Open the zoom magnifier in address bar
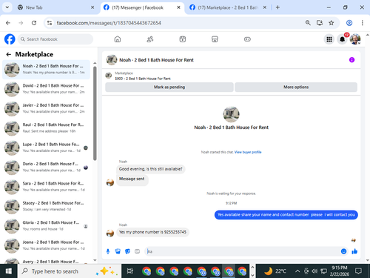The height and width of the screenshot is (278, 370). (308, 23)
